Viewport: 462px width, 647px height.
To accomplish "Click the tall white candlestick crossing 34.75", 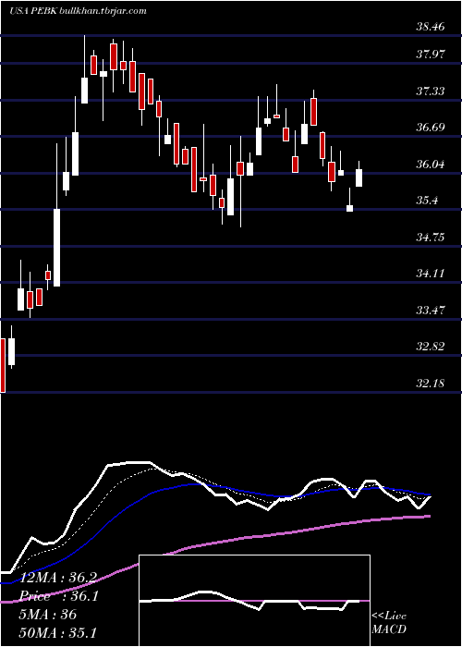I will tap(57, 248).
